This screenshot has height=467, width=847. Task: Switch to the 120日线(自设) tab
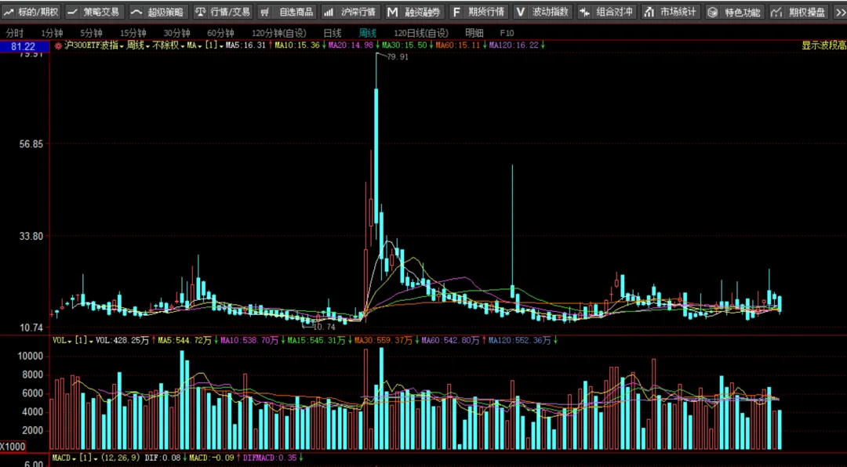click(421, 34)
